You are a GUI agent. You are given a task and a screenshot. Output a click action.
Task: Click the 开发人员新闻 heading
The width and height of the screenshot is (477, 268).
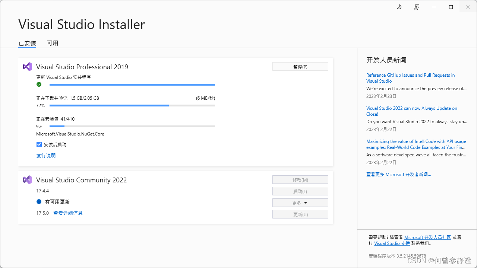click(x=386, y=60)
